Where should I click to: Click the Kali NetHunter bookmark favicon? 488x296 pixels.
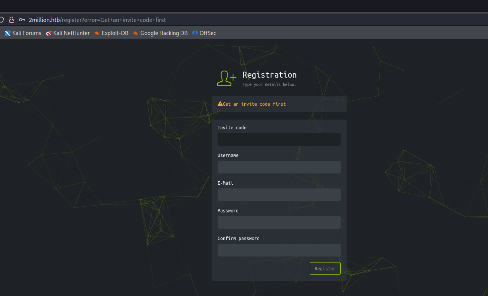pos(49,33)
